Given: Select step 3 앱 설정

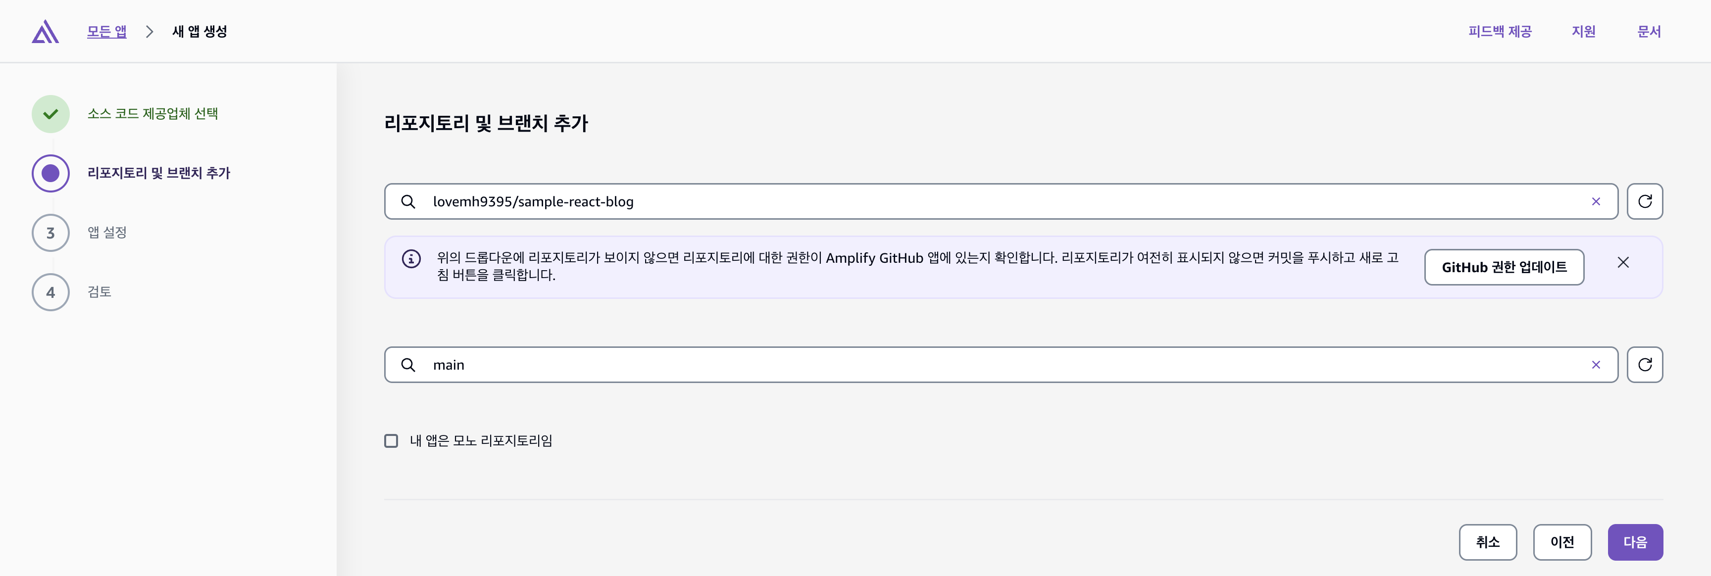Looking at the screenshot, I should coord(106,232).
